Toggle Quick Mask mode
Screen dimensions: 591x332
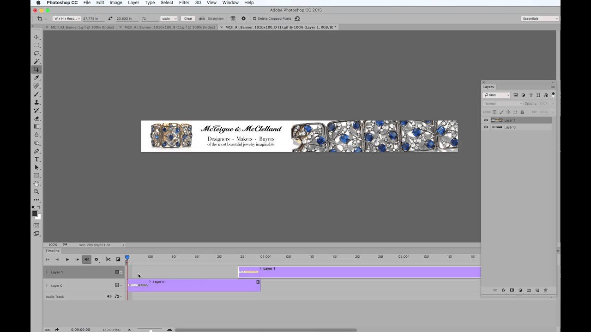(x=36, y=225)
